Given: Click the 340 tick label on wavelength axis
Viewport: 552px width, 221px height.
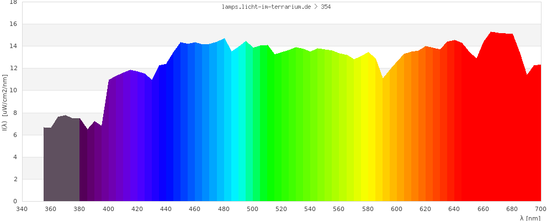Looking at the screenshot, I should (x=22, y=209).
